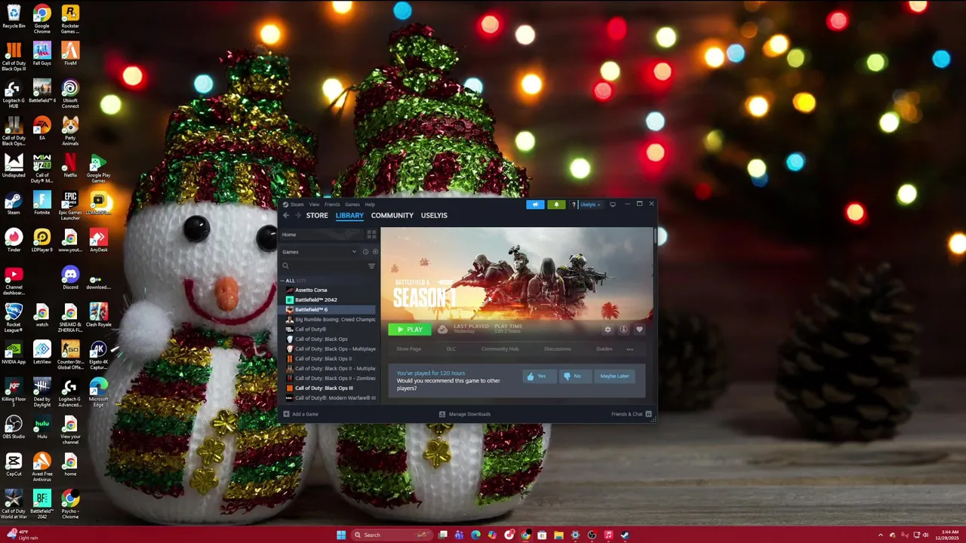Switch to Big Picture mode icon
This screenshot has height=543, width=966.
click(613, 204)
